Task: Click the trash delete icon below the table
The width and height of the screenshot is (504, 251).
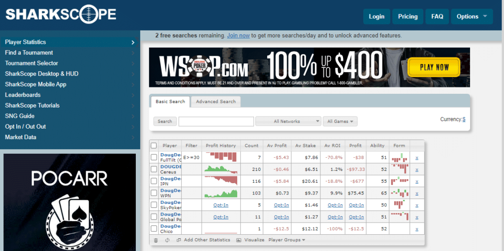Action: click(x=156, y=240)
